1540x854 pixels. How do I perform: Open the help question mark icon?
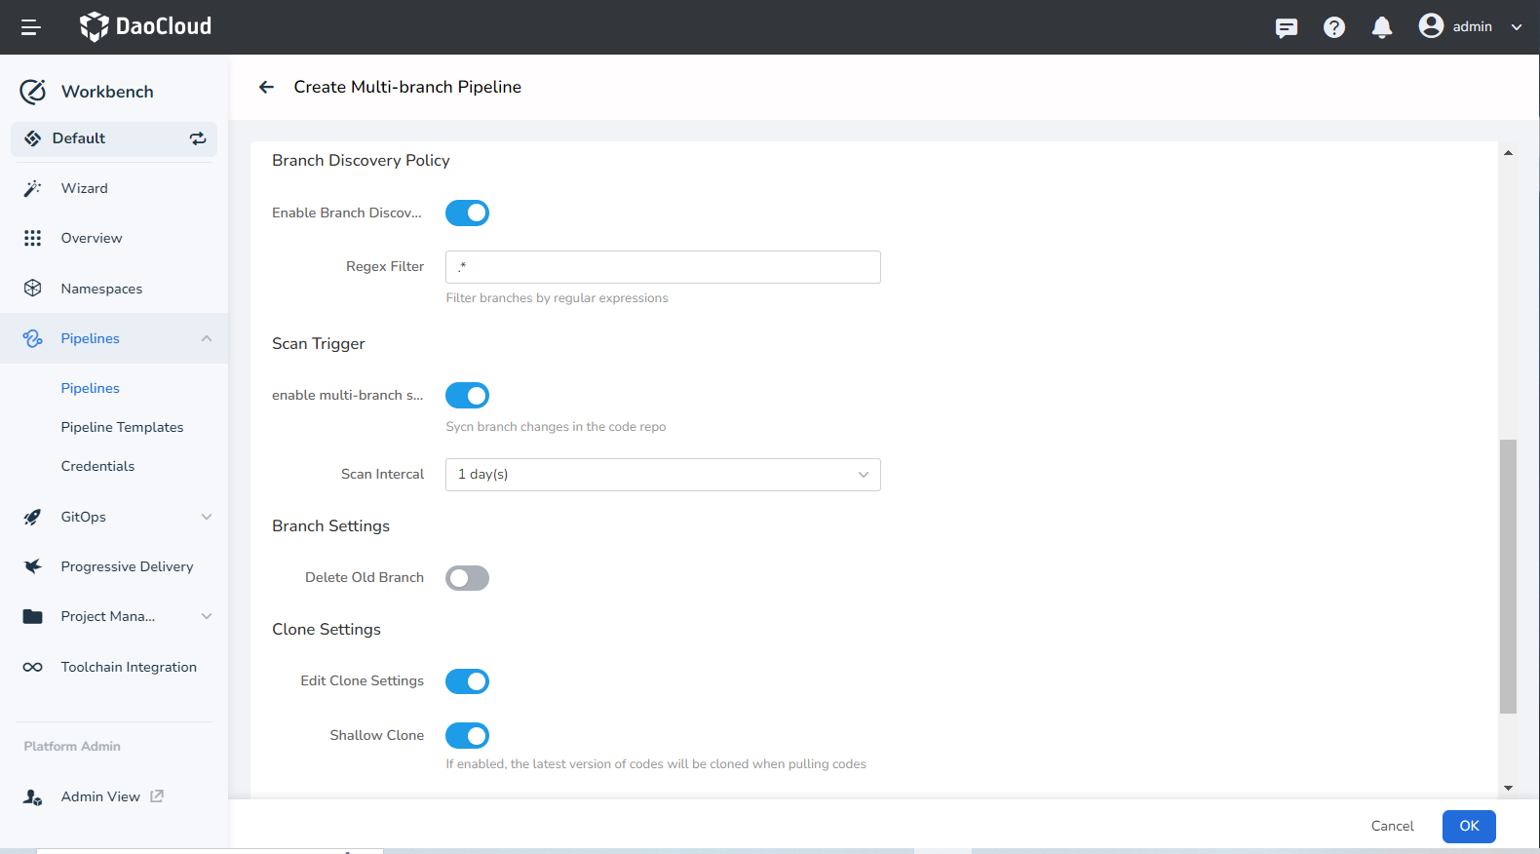click(1333, 27)
